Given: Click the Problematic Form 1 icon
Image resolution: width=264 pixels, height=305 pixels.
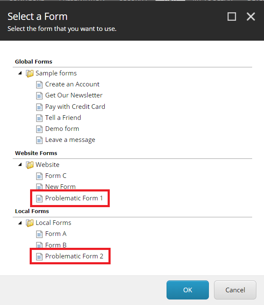Looking at the screenshot, I should click(39, 198).
